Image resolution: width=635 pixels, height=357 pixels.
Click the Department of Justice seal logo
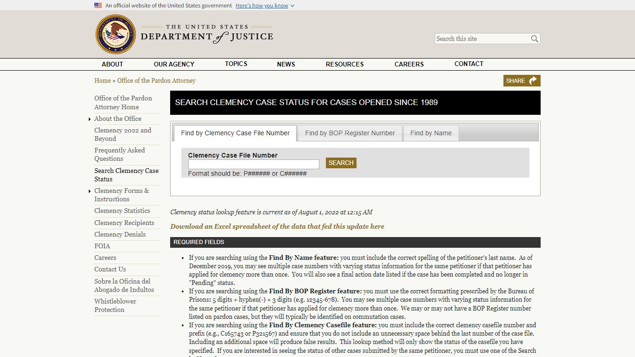click(116, 34)
